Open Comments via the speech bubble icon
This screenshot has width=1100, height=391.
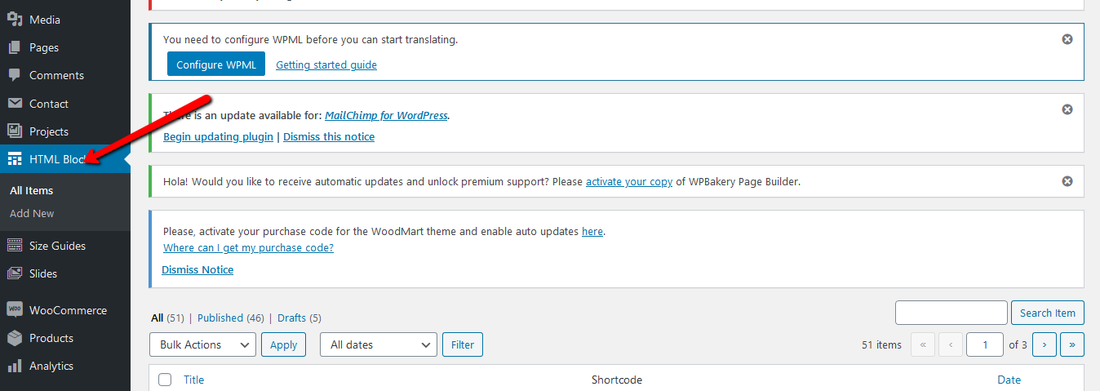pyautogui.click(x=15, y=75)
